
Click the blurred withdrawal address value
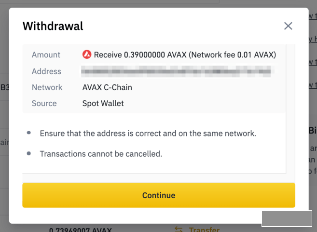click(179, 71)
